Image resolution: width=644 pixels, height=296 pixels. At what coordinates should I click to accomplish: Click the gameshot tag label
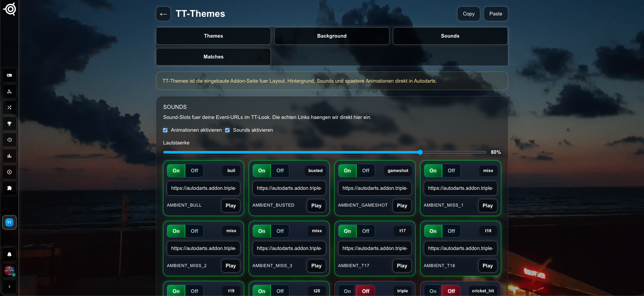398,171
